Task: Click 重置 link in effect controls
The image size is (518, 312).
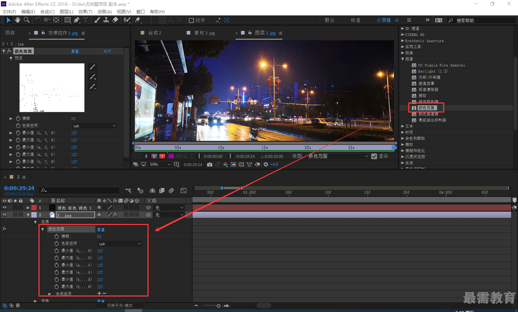Action: [75, 51]
